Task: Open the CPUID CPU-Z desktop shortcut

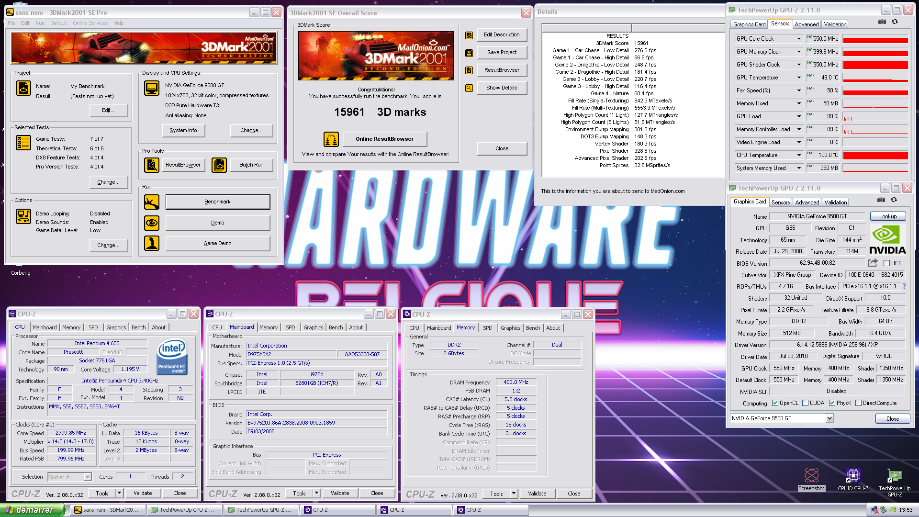Action: pos(853,480)
